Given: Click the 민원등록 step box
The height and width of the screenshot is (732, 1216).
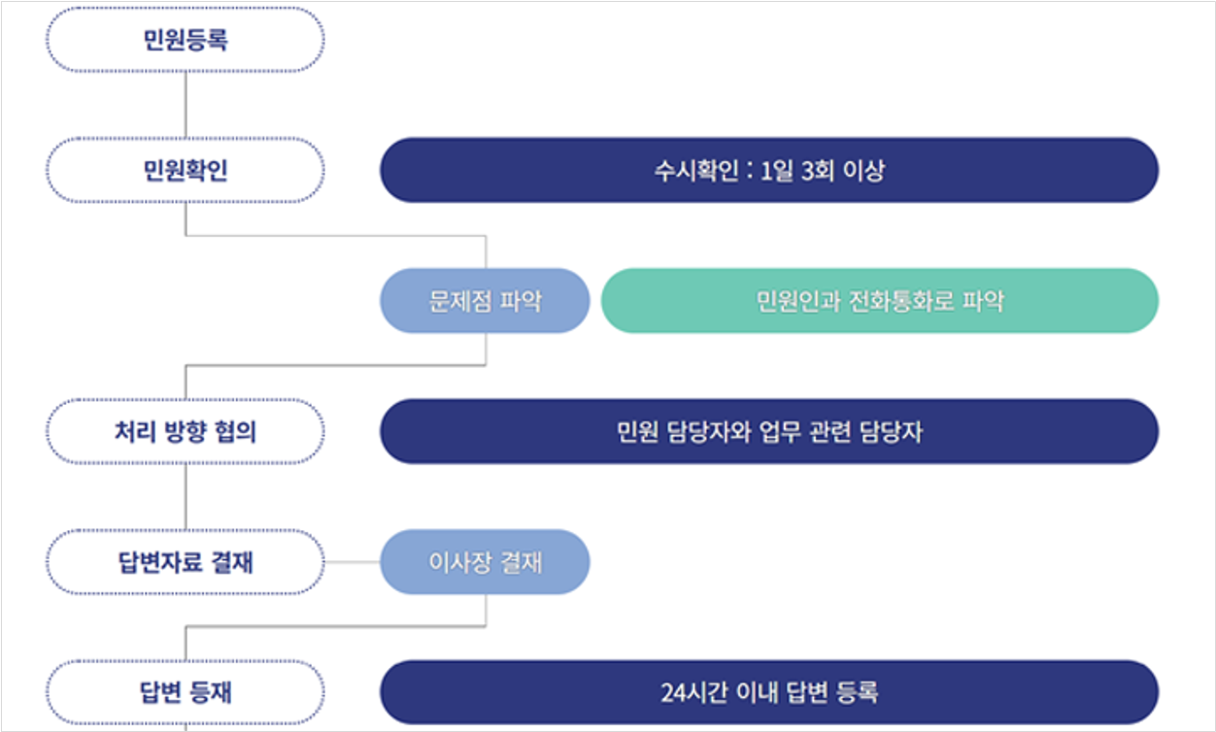Looking at the screenshot, I should (x=185, y=41).
